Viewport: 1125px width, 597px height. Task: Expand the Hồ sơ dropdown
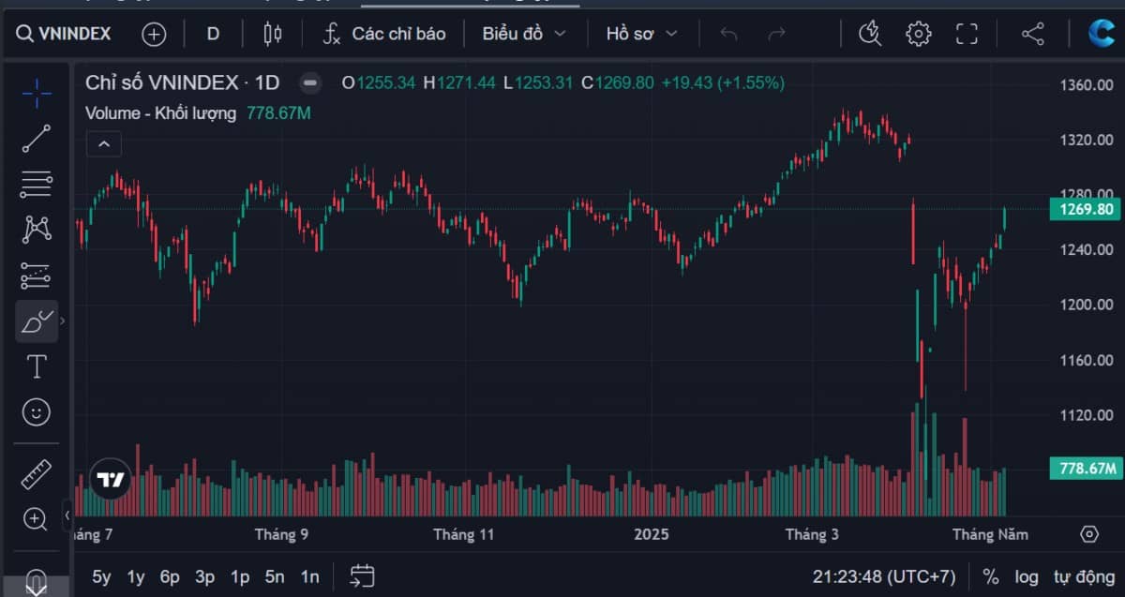[641, 34]
